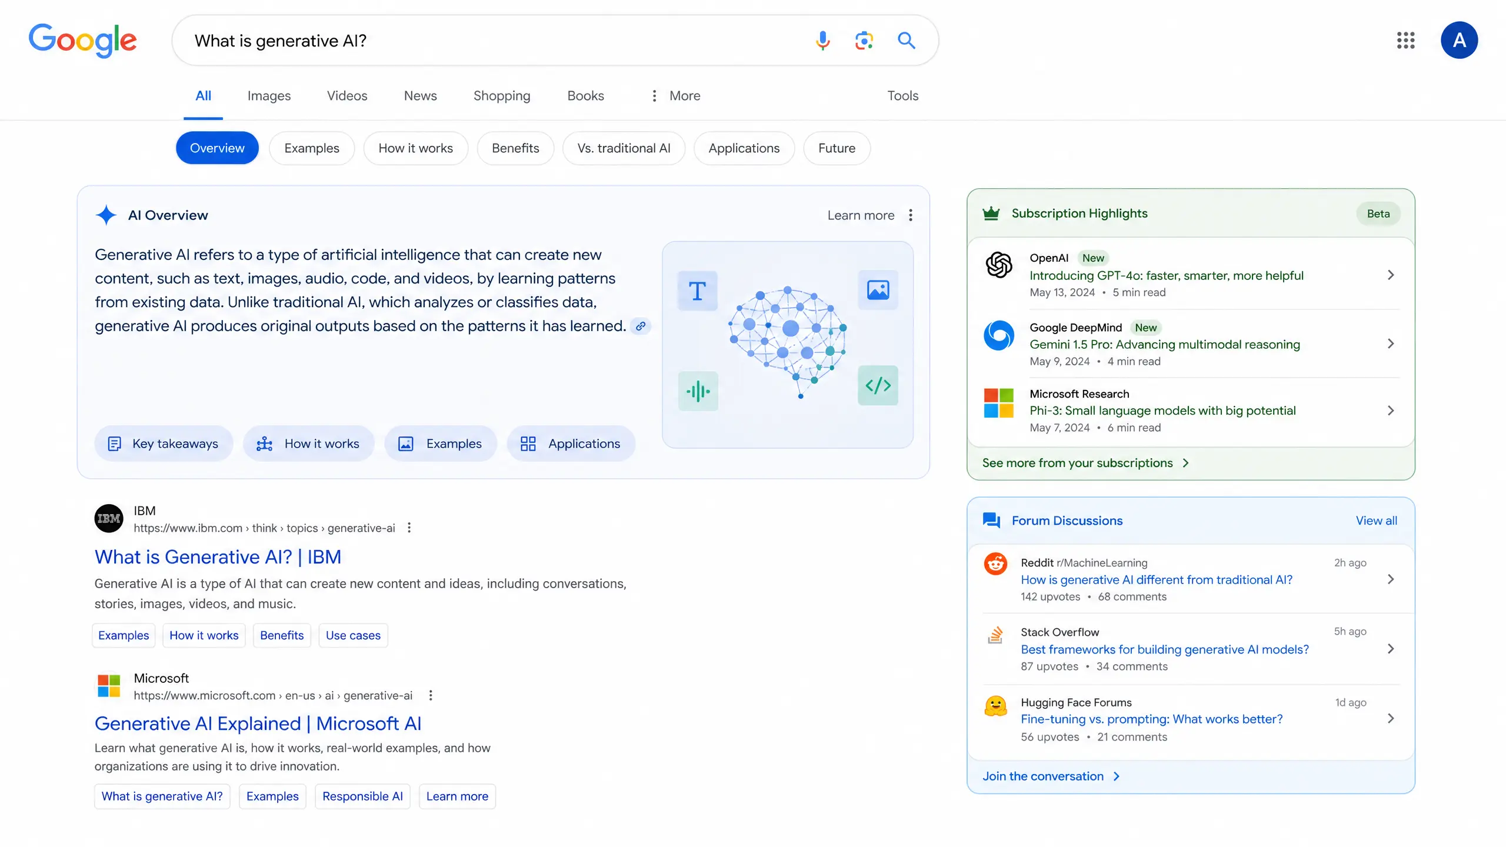Open Hugging Face discussion row chevron
The width and height of the screenshot is (1506, 847).
click(1391, 718)
